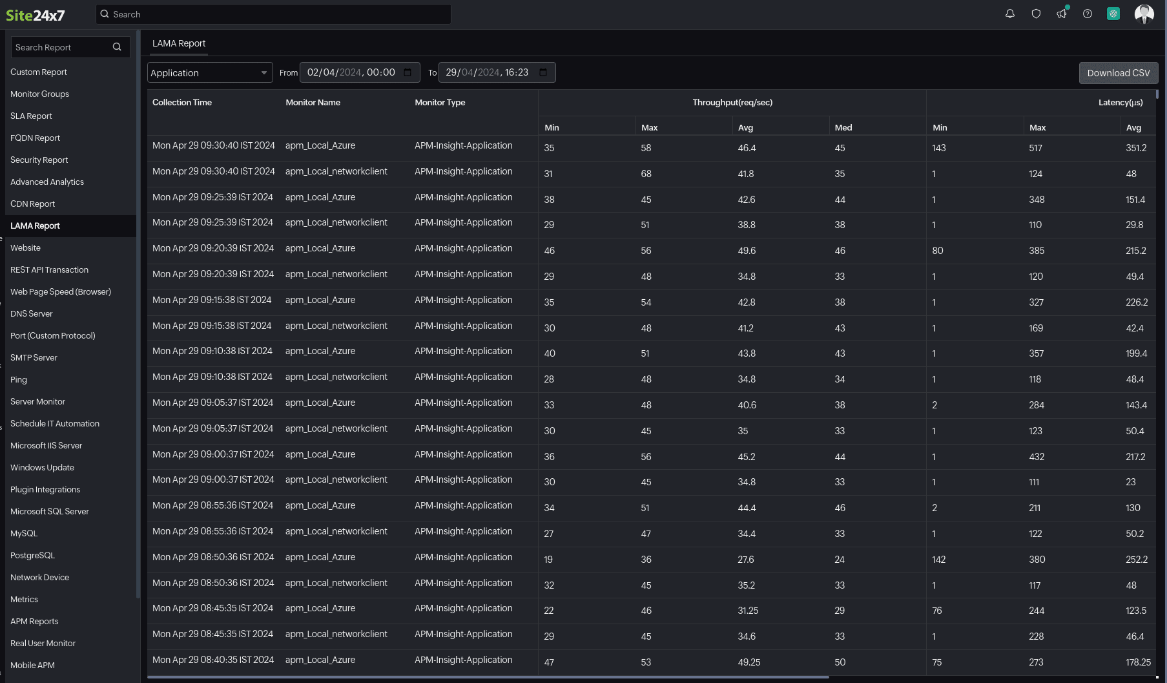This screenshot has height=683, width=1167.
Task: Open MySQL report in sidebar
Action: (24, 533)
